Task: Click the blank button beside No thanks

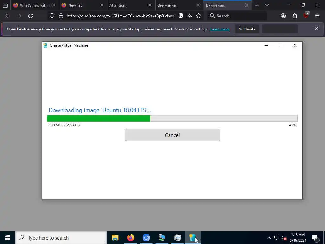Action: (280, 29)
